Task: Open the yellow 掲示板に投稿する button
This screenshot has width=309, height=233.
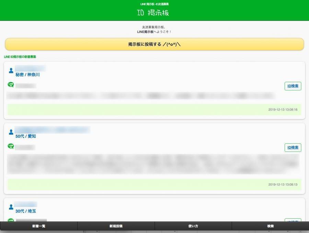Action: pyautogui.click(x=154, y=44)
